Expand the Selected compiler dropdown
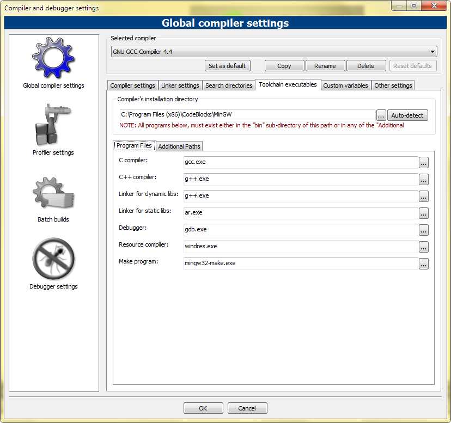Viewport: 451px width, 423px height. [432, 52]
